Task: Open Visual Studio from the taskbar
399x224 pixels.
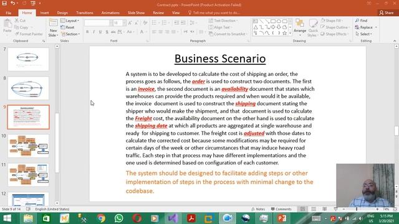Action: 173,218
